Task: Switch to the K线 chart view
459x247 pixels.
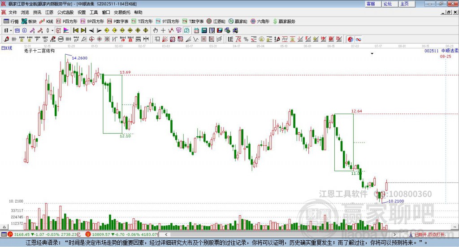Action: point(46,22)
